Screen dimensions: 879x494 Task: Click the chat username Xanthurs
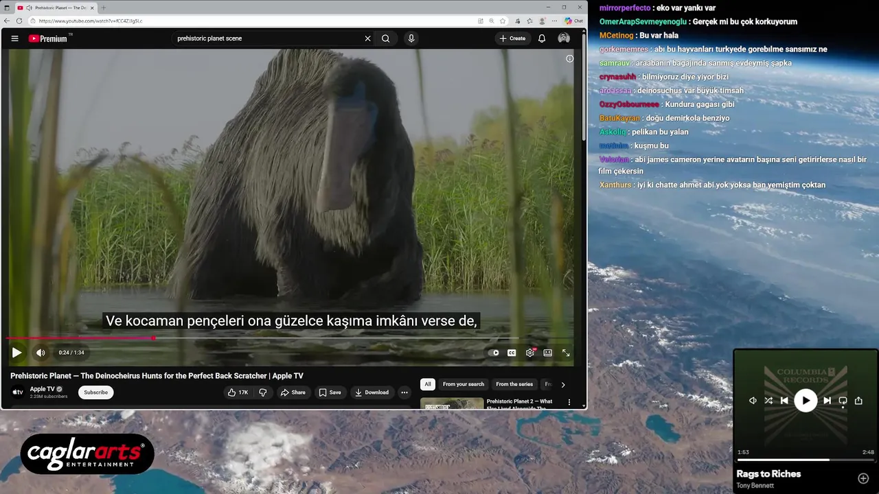tap(615, 185)
